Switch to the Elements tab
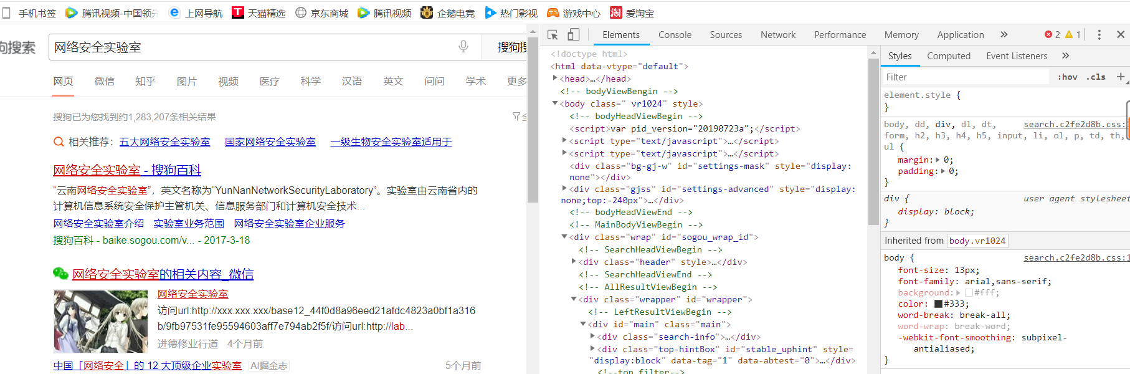This screenshot has height=374, width=1130. pyautogui.click(x=621, y=35)
